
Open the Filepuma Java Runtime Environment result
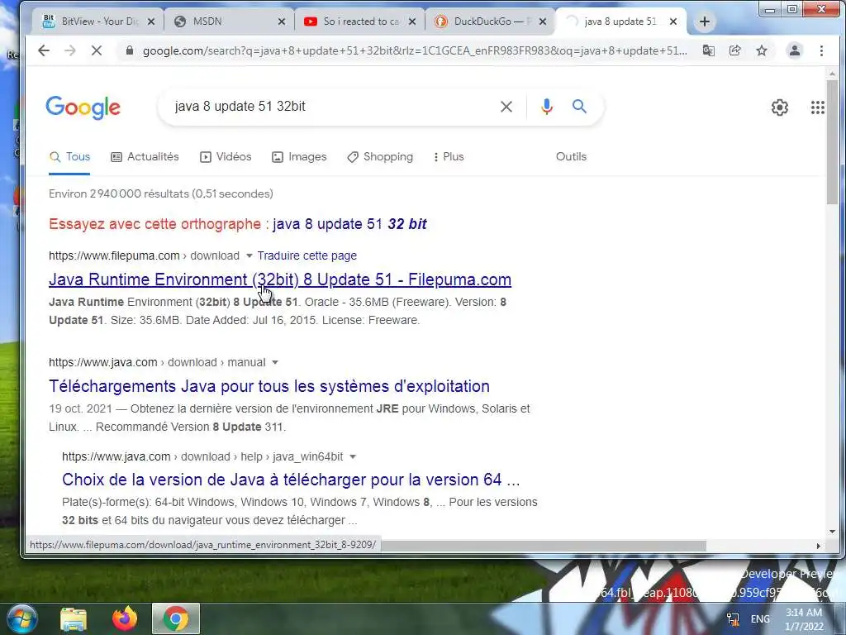[x=280, y=279]
